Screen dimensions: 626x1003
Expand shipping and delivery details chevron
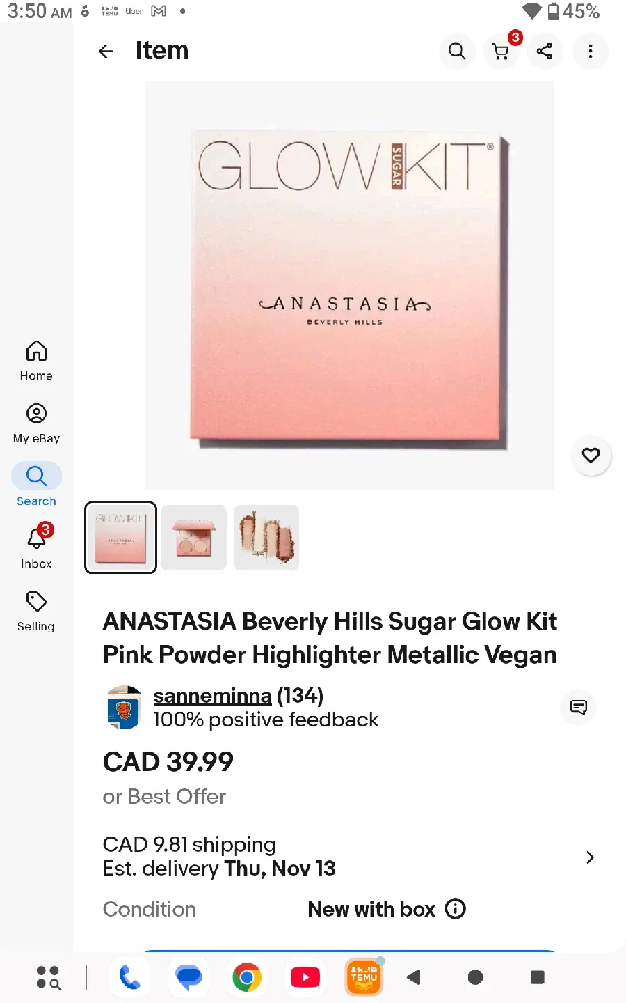590,857
